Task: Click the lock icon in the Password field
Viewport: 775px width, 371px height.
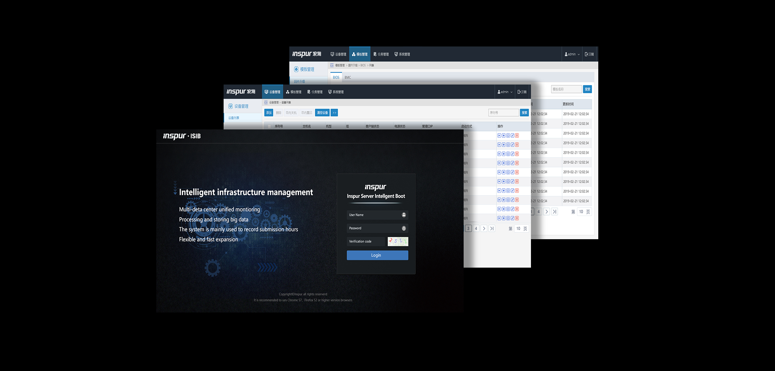Action: click(x=404, y=228)
